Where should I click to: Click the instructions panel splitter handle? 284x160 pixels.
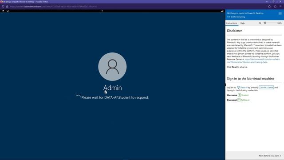click(x=225, y=85)
